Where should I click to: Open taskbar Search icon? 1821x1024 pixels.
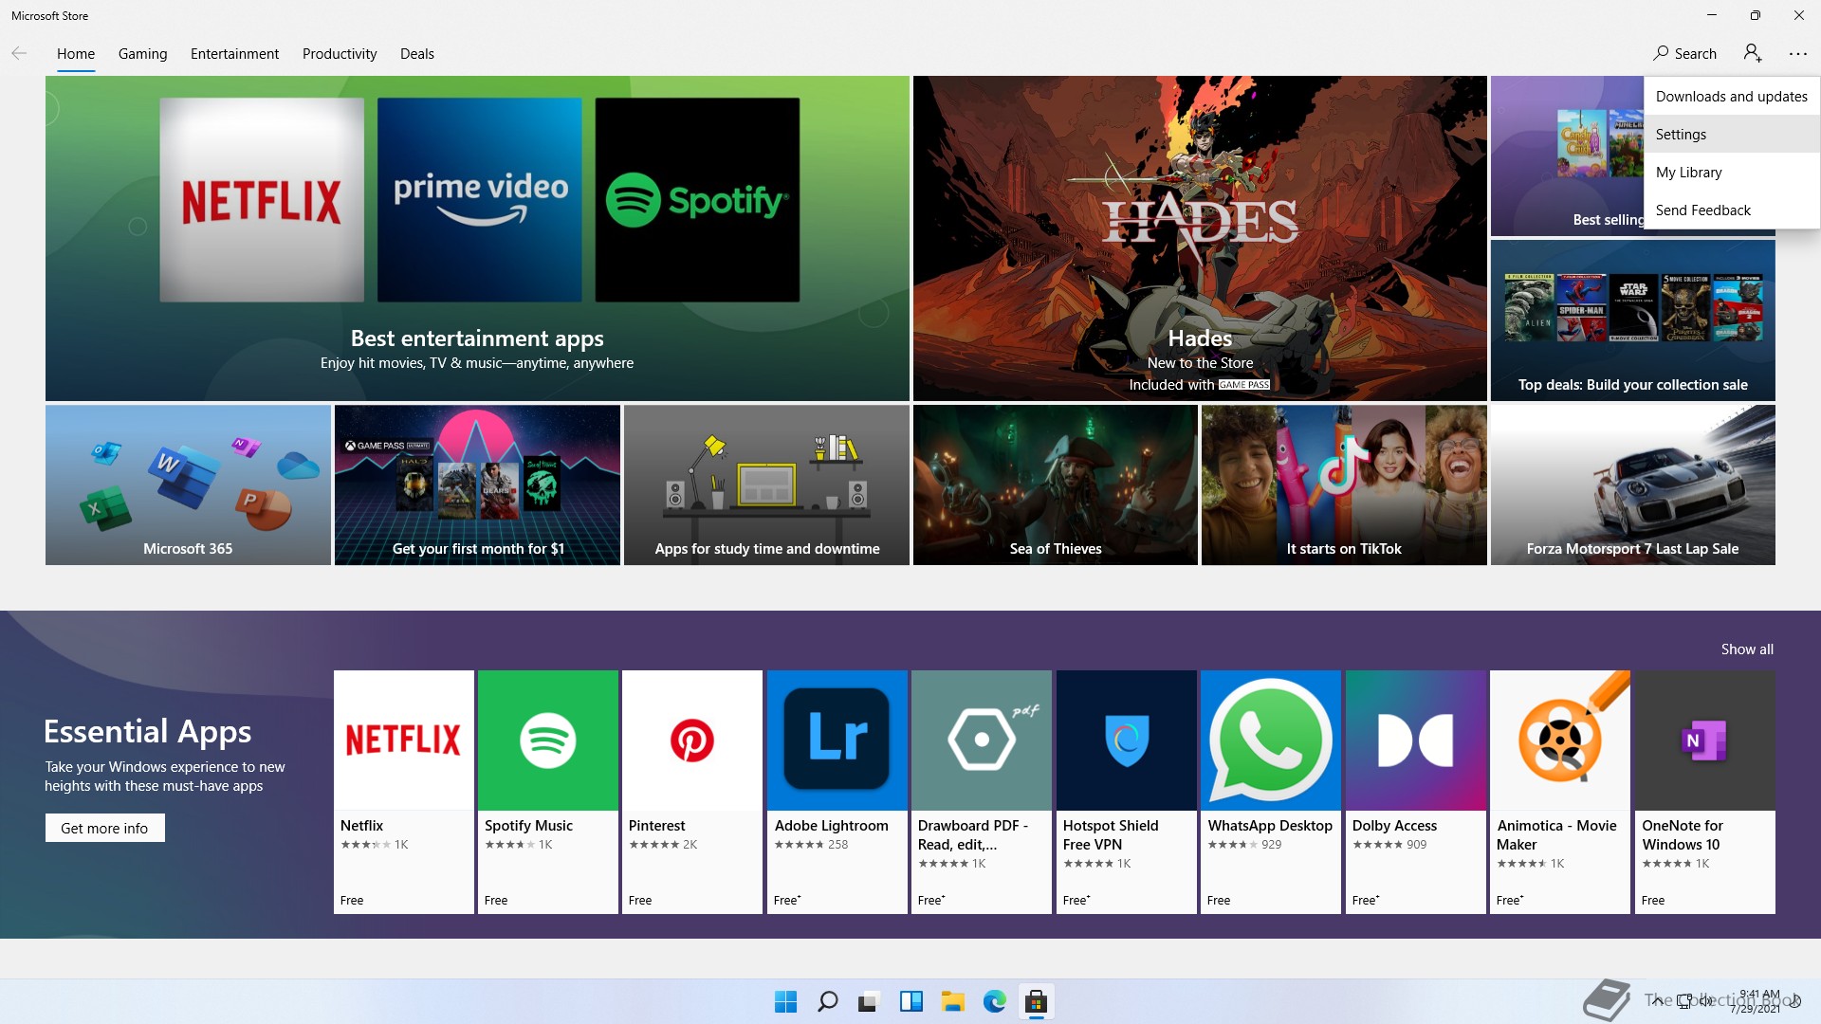pyautogui.click(x=827, y=1001)
